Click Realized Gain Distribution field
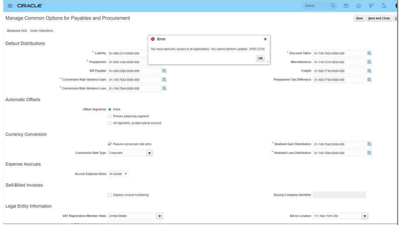 [339, 144]
